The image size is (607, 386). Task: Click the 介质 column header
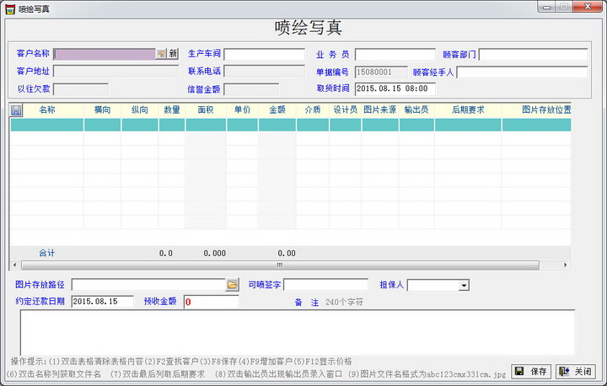[313, 110]
